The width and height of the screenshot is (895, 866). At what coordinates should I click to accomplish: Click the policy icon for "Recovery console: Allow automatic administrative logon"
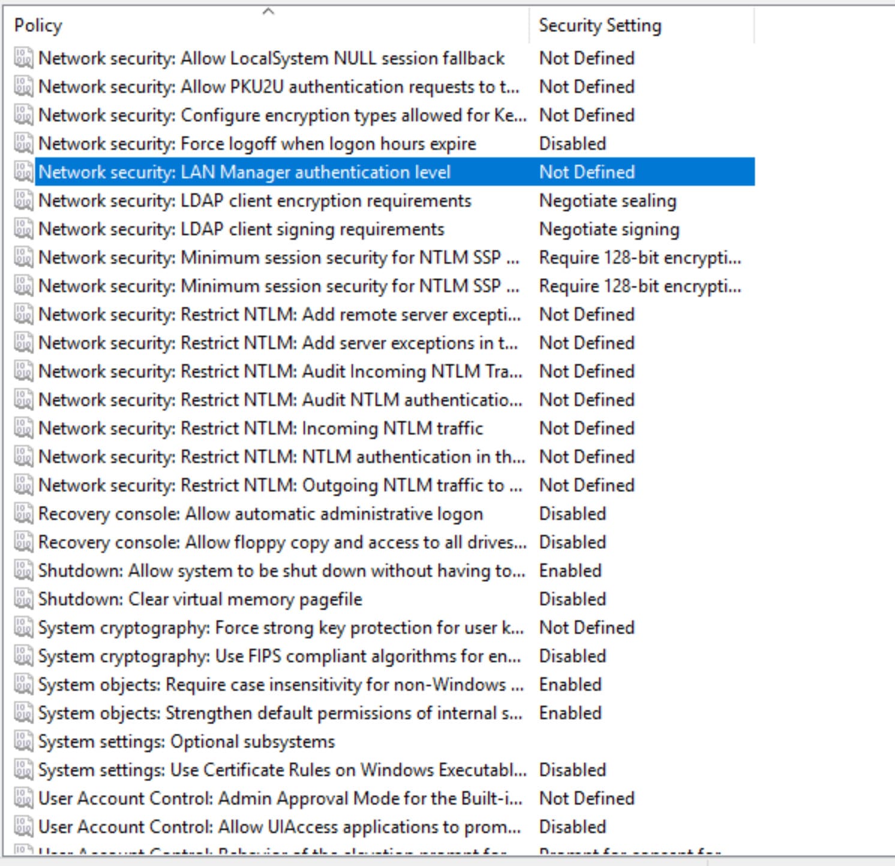point(24,514)
